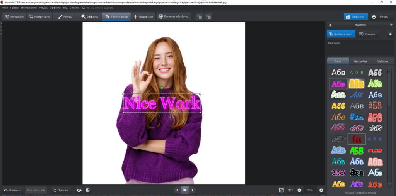
Task: Select the gray bubble Абв style top right
Action: pyautogui.click(x=375, y=73)
